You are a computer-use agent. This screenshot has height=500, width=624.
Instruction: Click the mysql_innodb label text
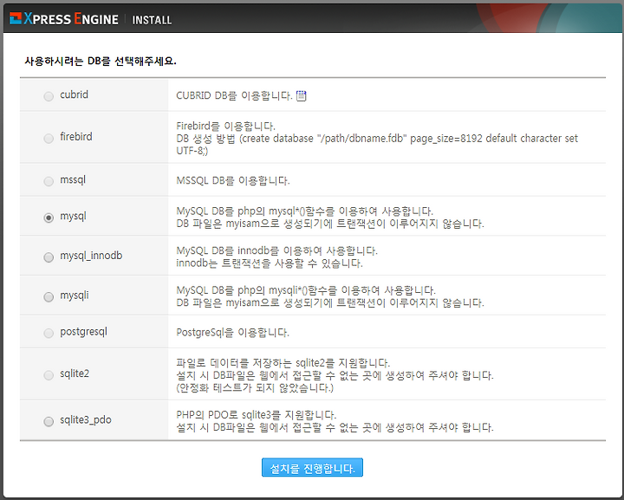[91, 256]
